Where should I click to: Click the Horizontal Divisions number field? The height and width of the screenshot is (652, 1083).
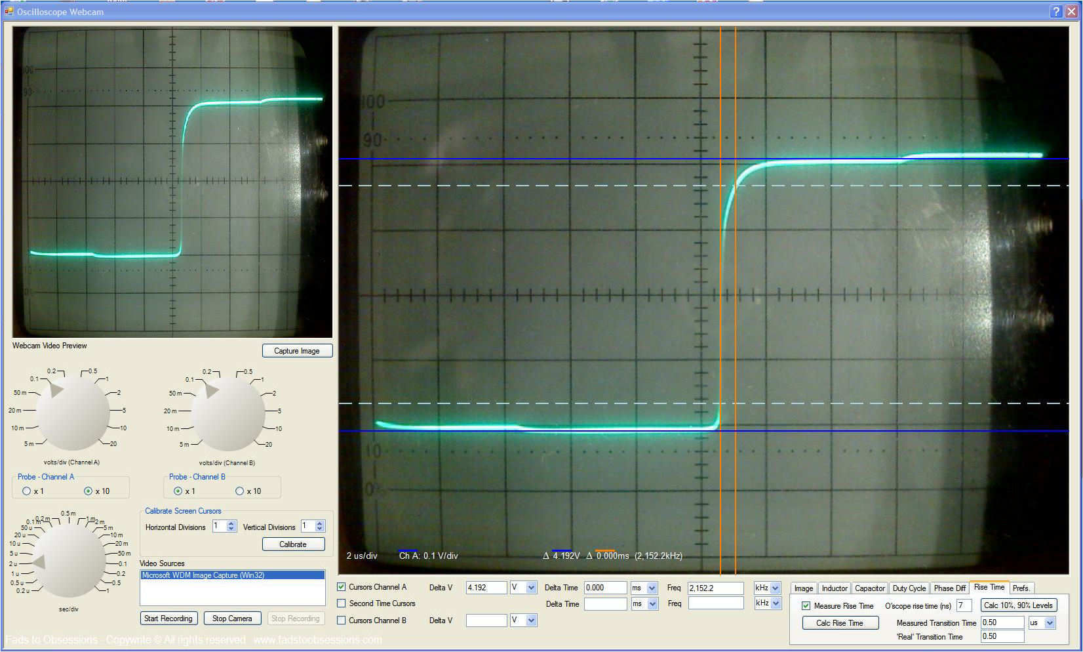(219, 526)
